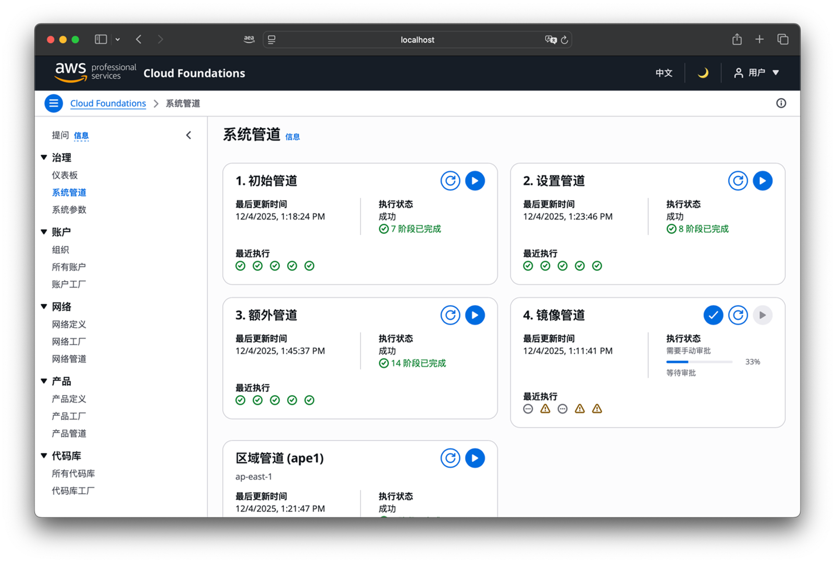Viewport: 835px width, 563px height.
Task: Open the 用户 account dropdown
Action: 756,73
